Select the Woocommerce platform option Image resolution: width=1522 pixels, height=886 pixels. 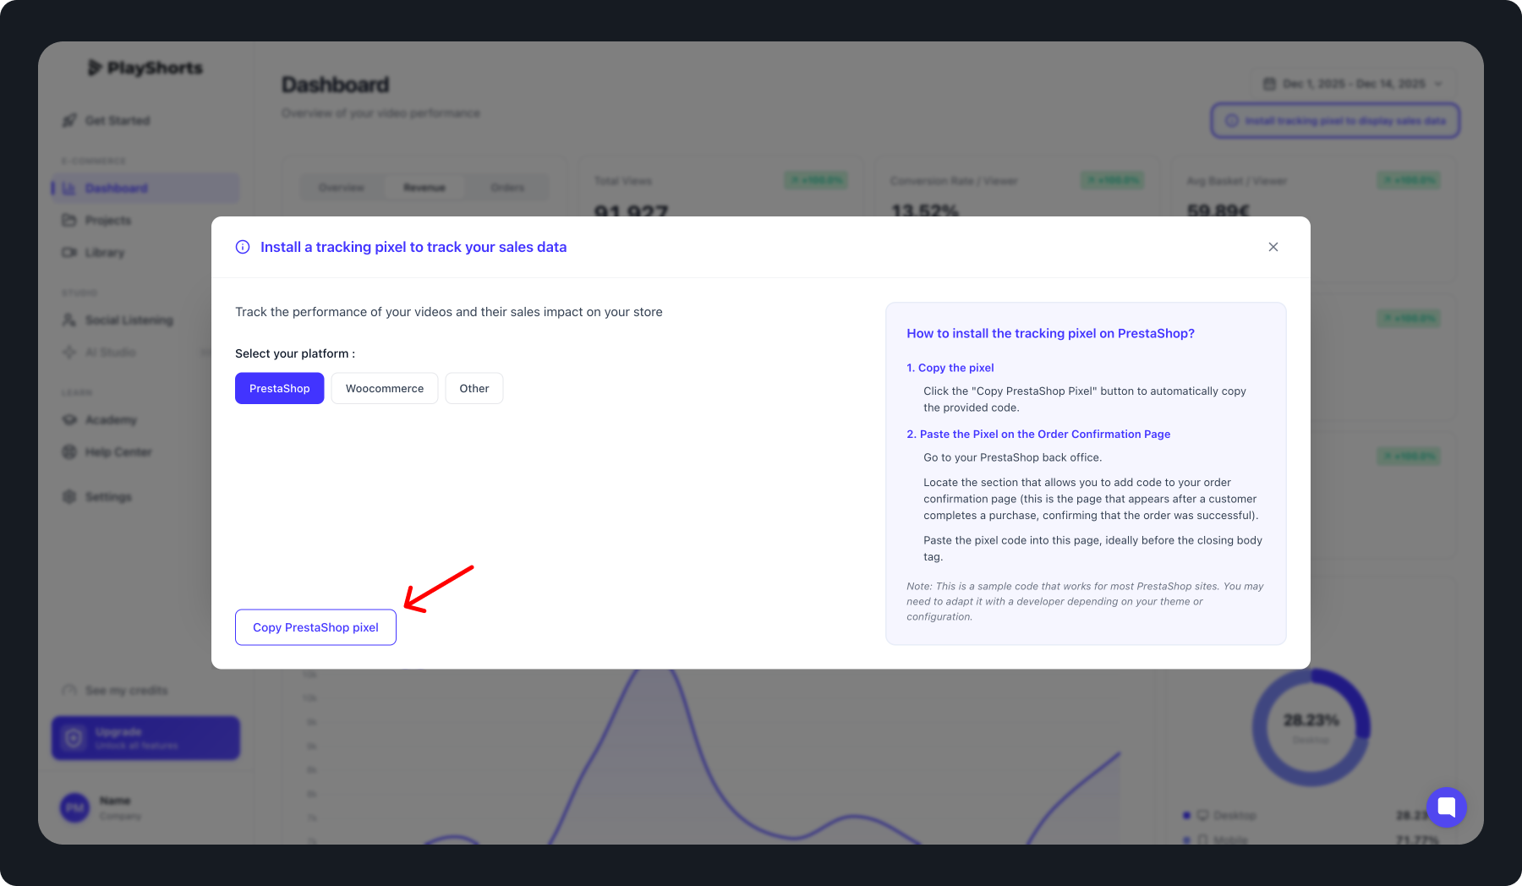click(384, 388)
